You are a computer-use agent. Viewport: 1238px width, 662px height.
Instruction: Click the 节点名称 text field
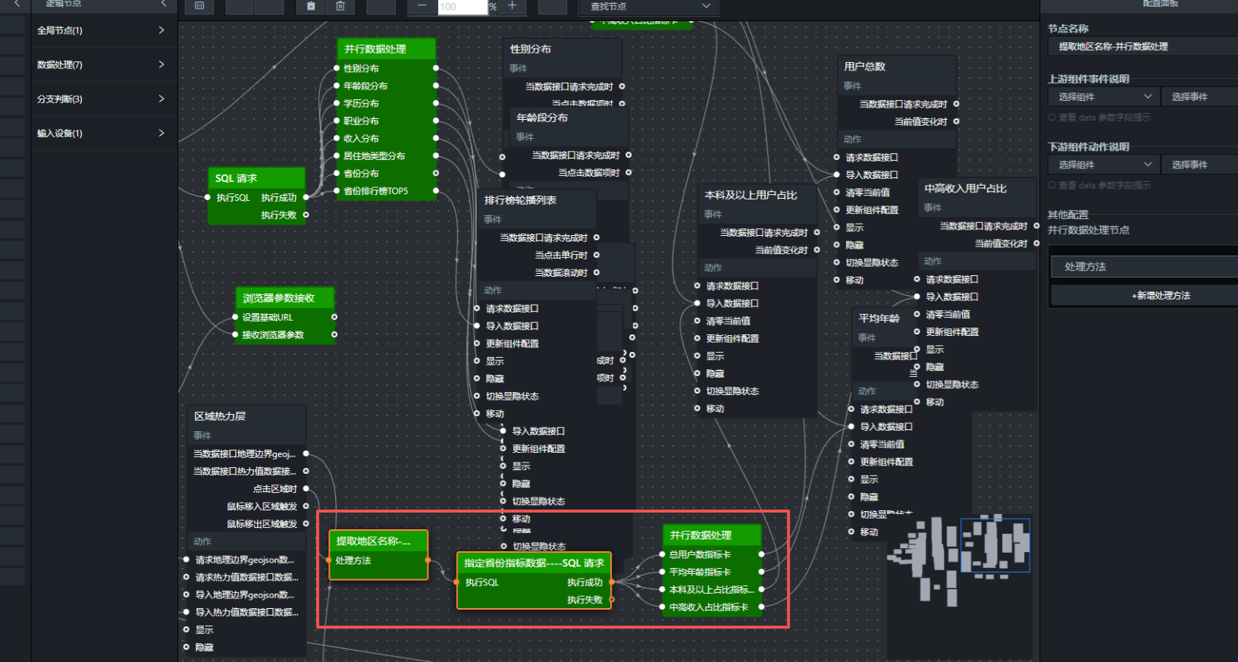click(x=1143, y=46)
